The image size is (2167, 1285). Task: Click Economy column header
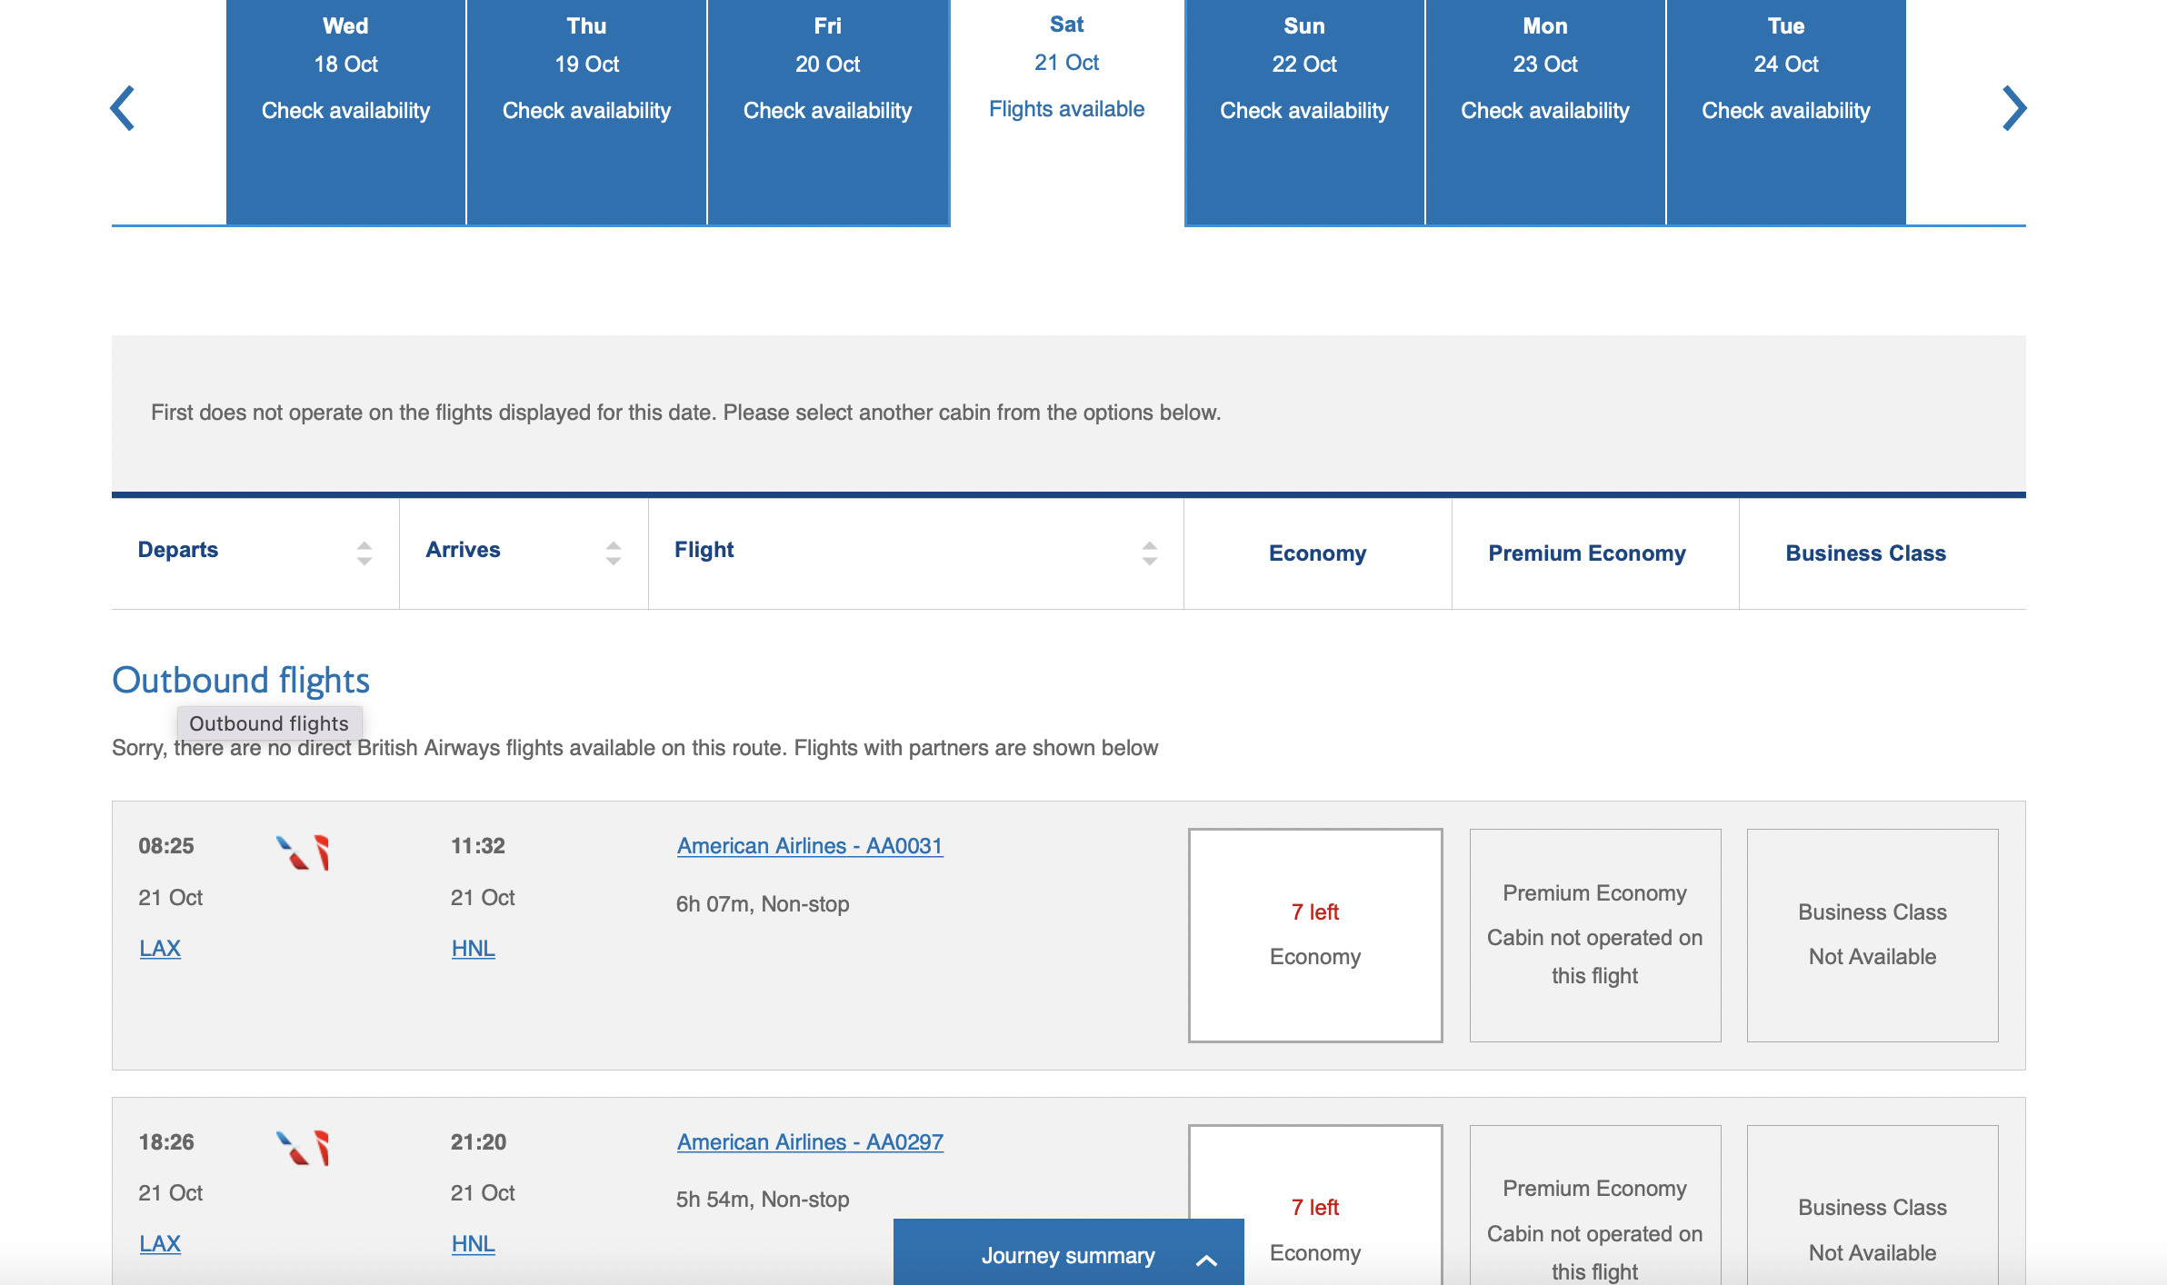pyautogui.click(x=1317, y=553)
